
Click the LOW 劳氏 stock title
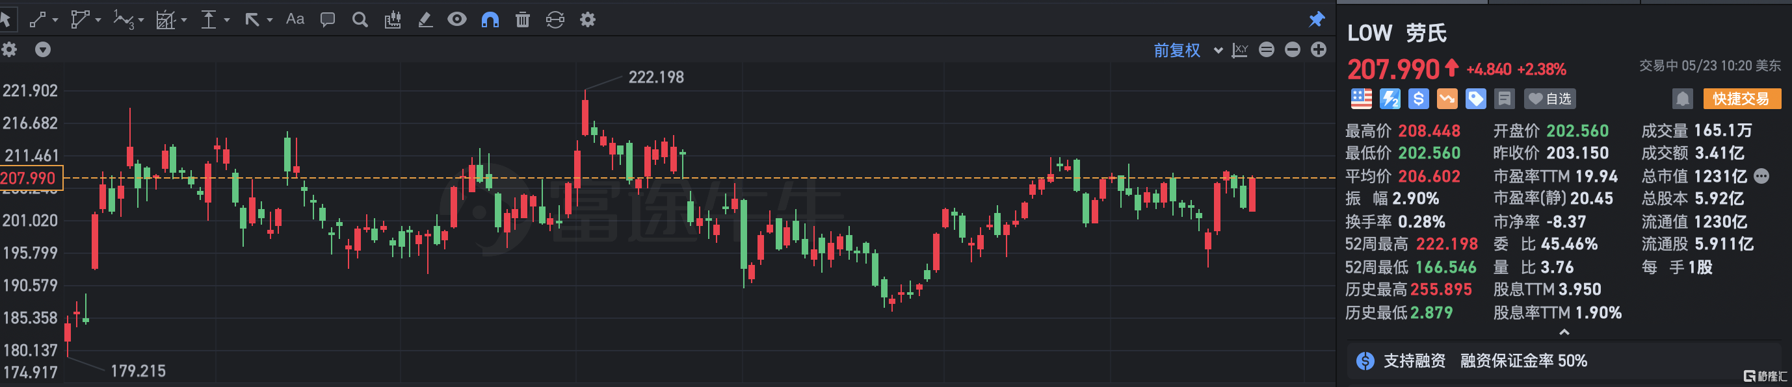[1397, 32]
